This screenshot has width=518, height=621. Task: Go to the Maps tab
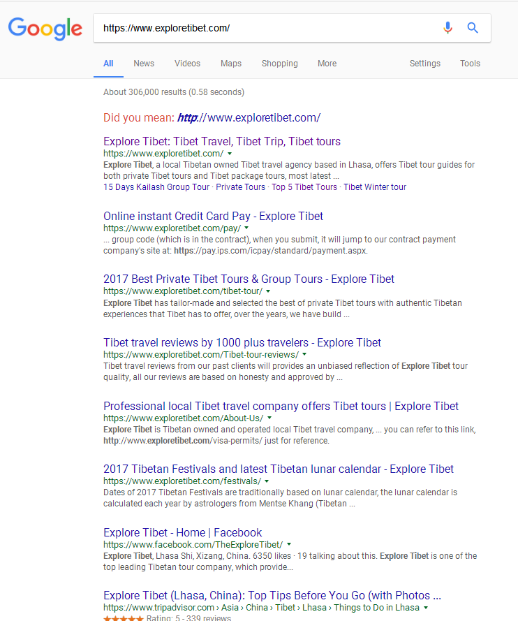point(231,64)
